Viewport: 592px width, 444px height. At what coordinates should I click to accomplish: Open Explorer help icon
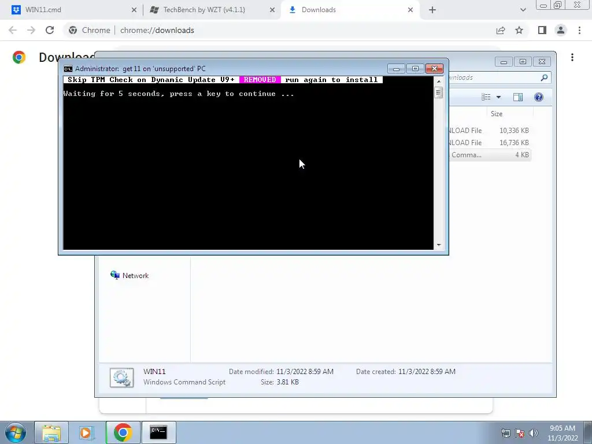point(539,97)
